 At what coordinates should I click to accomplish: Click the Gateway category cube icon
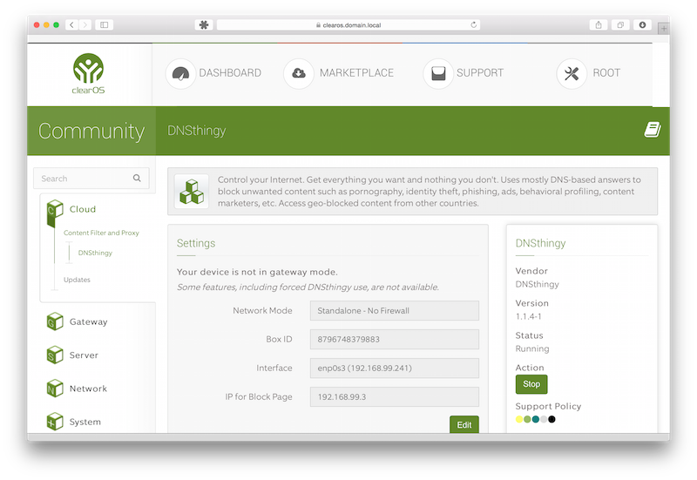click(55, 321)
